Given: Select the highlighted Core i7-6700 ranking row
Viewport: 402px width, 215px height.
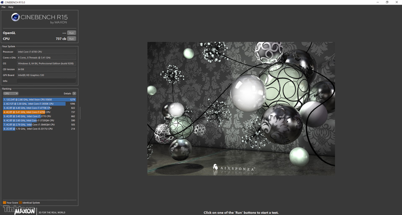Looking at the screenshot, I should (x=39, y=112).
